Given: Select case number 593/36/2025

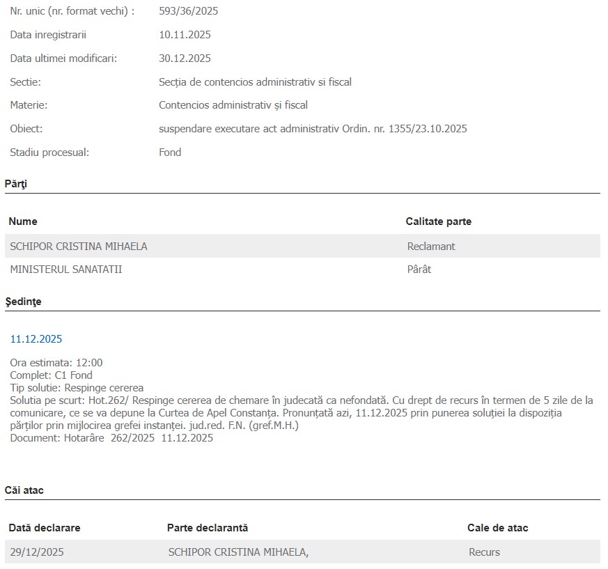Looking at the screenshot, I should pos(189,11).
